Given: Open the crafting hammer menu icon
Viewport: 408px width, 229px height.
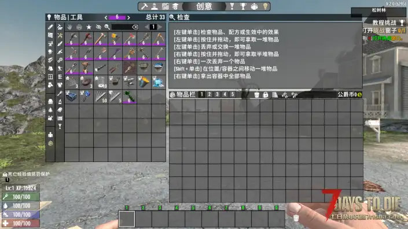Looking at the screenshot, I should coord(145,6).
